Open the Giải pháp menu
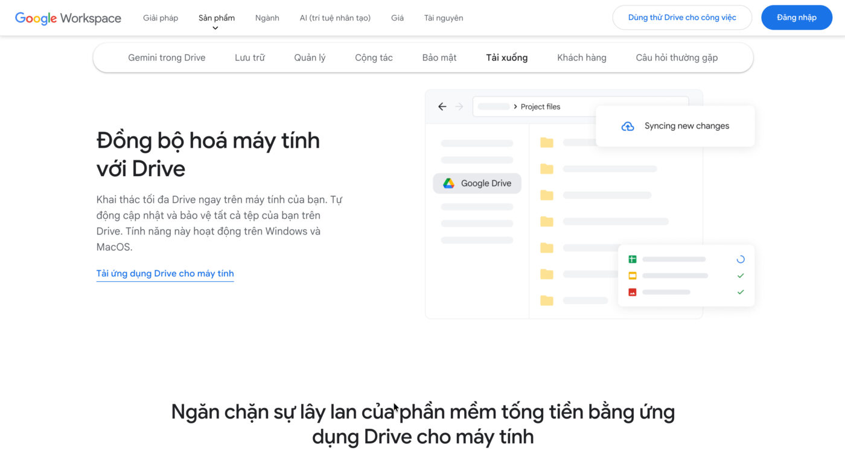 point(161,18)
